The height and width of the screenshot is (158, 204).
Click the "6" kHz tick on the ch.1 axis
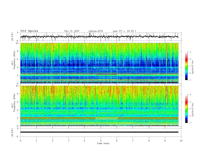pyautogui.click(x=18, y=59)
